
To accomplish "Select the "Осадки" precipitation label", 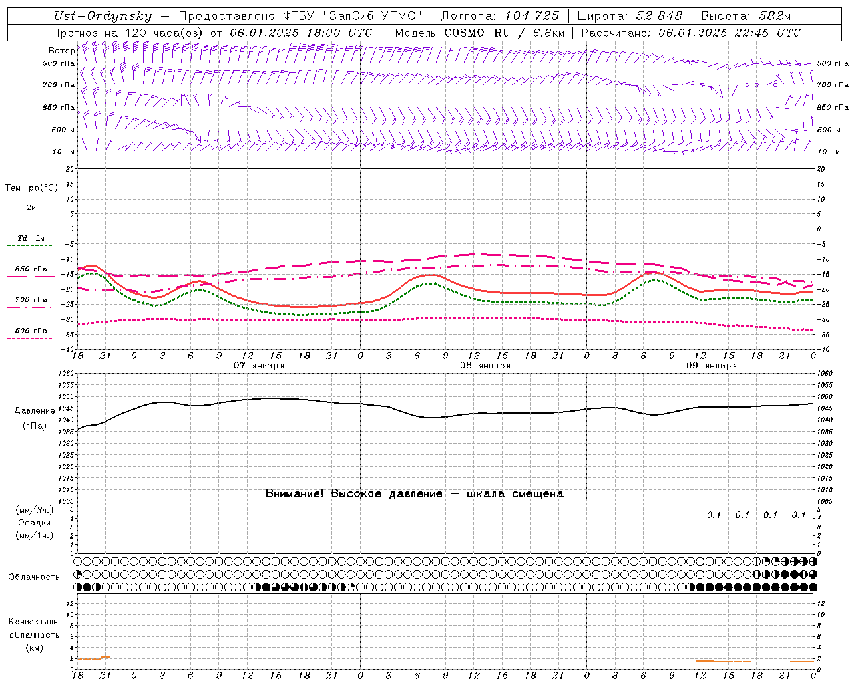I will coord(35,523).
